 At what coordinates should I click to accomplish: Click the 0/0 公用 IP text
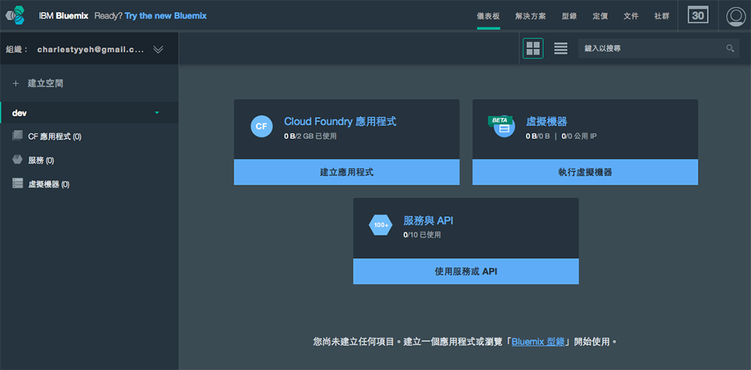[579, 136]
